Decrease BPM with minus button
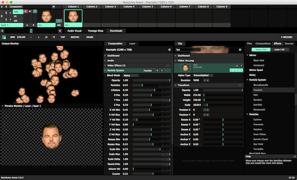 coord(31,37)
